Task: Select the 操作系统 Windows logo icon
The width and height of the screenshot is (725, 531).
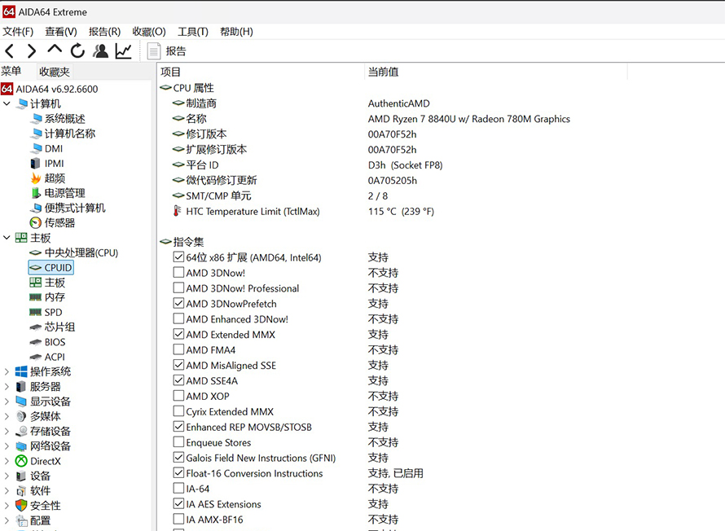Action: click(x=21, y=371)
